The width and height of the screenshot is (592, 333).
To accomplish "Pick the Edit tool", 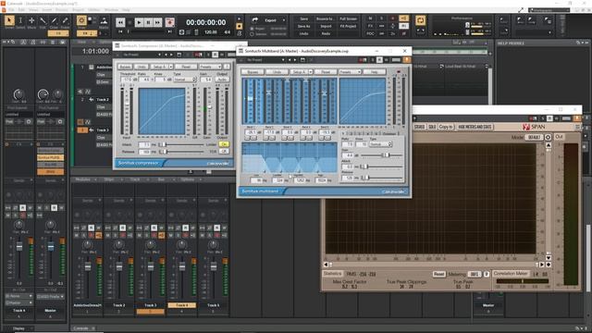I will pos(43,20).
